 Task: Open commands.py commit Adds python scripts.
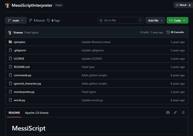(x=94, y=75)
